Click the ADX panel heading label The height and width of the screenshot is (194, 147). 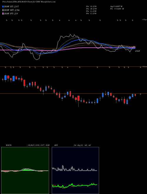pyautogui.click(x=56, y=145)
